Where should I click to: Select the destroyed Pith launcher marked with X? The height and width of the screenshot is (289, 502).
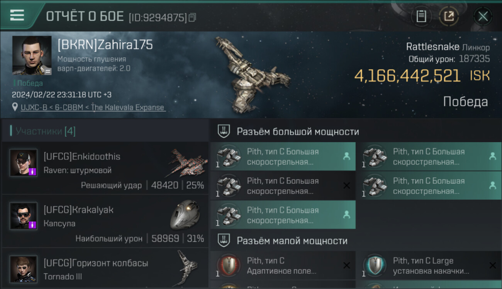(x=283, y=186)
